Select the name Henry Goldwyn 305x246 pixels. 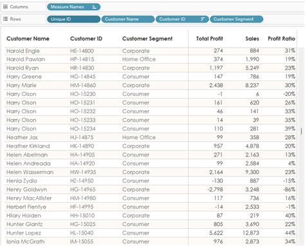pos(26,189)
